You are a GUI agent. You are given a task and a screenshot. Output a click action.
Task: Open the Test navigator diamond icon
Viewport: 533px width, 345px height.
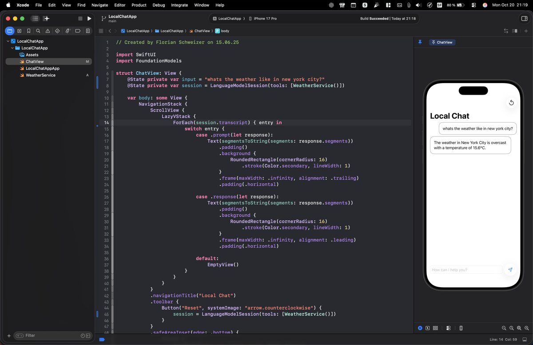click(x=57, y=31)
